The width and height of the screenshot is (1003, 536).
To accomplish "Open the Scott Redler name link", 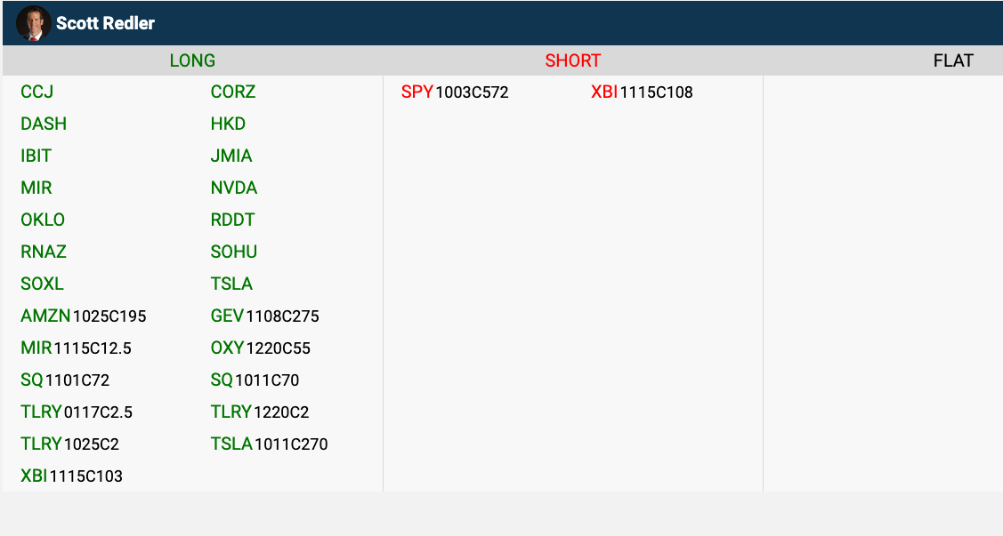I will tap(105, 23).
